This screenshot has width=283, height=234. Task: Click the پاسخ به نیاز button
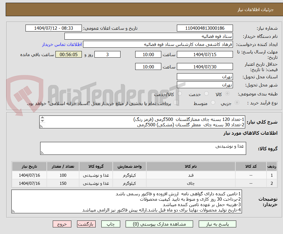[x=217, y=224]
